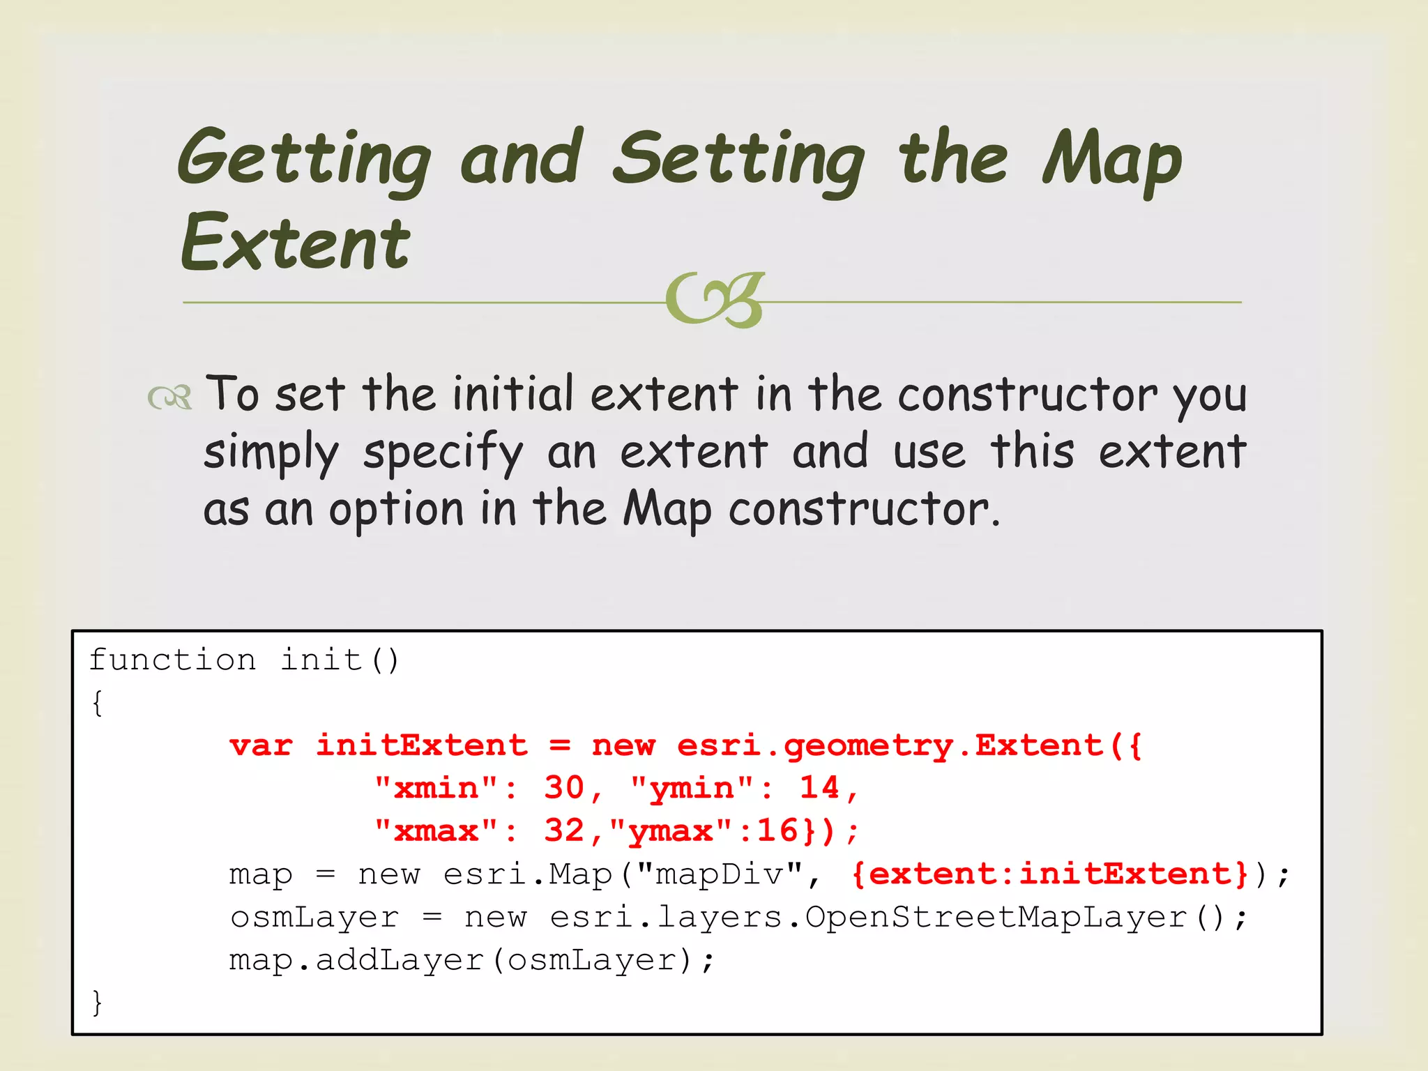This screenshot has width=1428, height=1071.
Task: Click 'esri.geometry.Extent' in the code block
Action: point(892,745)
